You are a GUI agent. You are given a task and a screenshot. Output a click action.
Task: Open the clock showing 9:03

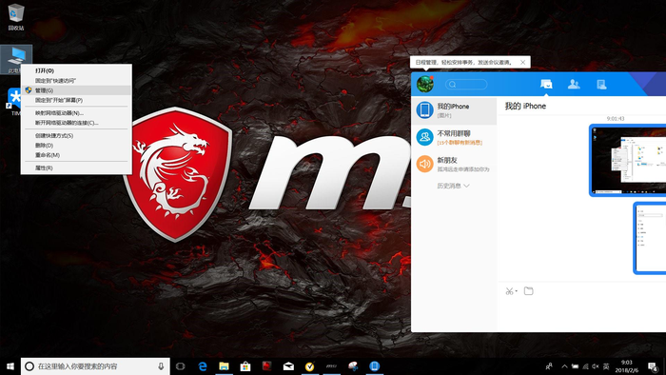click(627, 366)
